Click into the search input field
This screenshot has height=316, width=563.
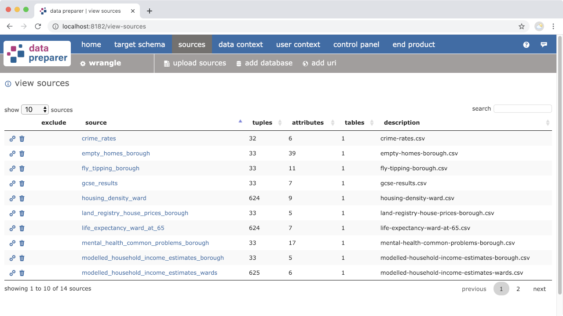point(523,109)
